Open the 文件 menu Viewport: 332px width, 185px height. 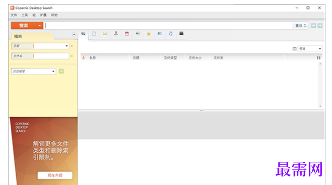click(14, 15)
